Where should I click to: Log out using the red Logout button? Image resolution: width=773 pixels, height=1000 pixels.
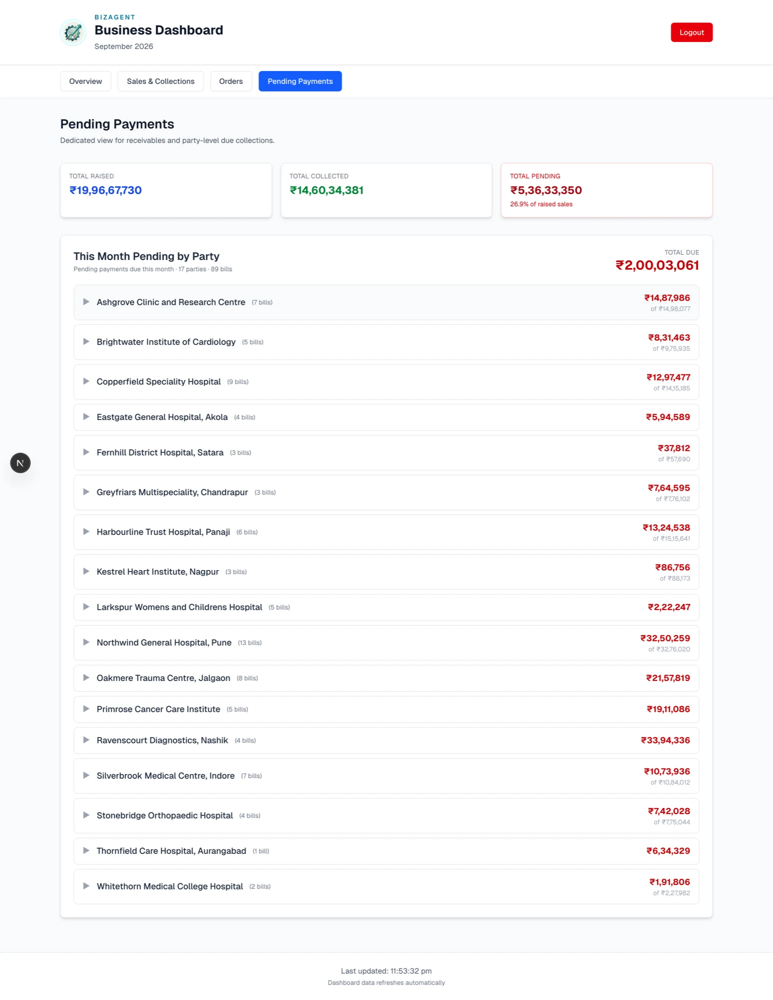coord(691,32)
